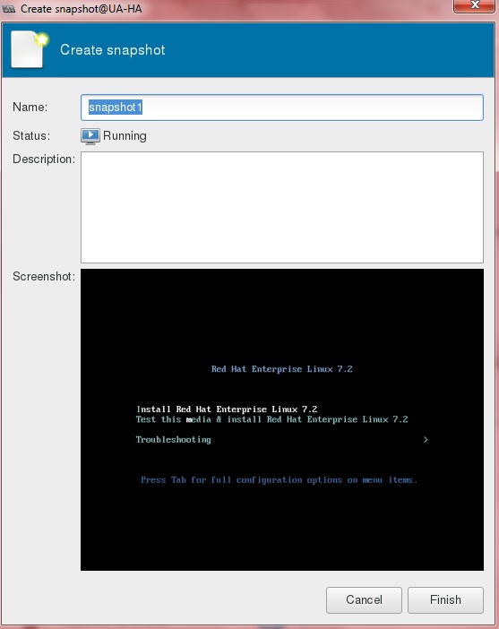Cancel the snapshot creation
Image resolution: width=499 pixels, height=629 pixels.
pos(364,600)
